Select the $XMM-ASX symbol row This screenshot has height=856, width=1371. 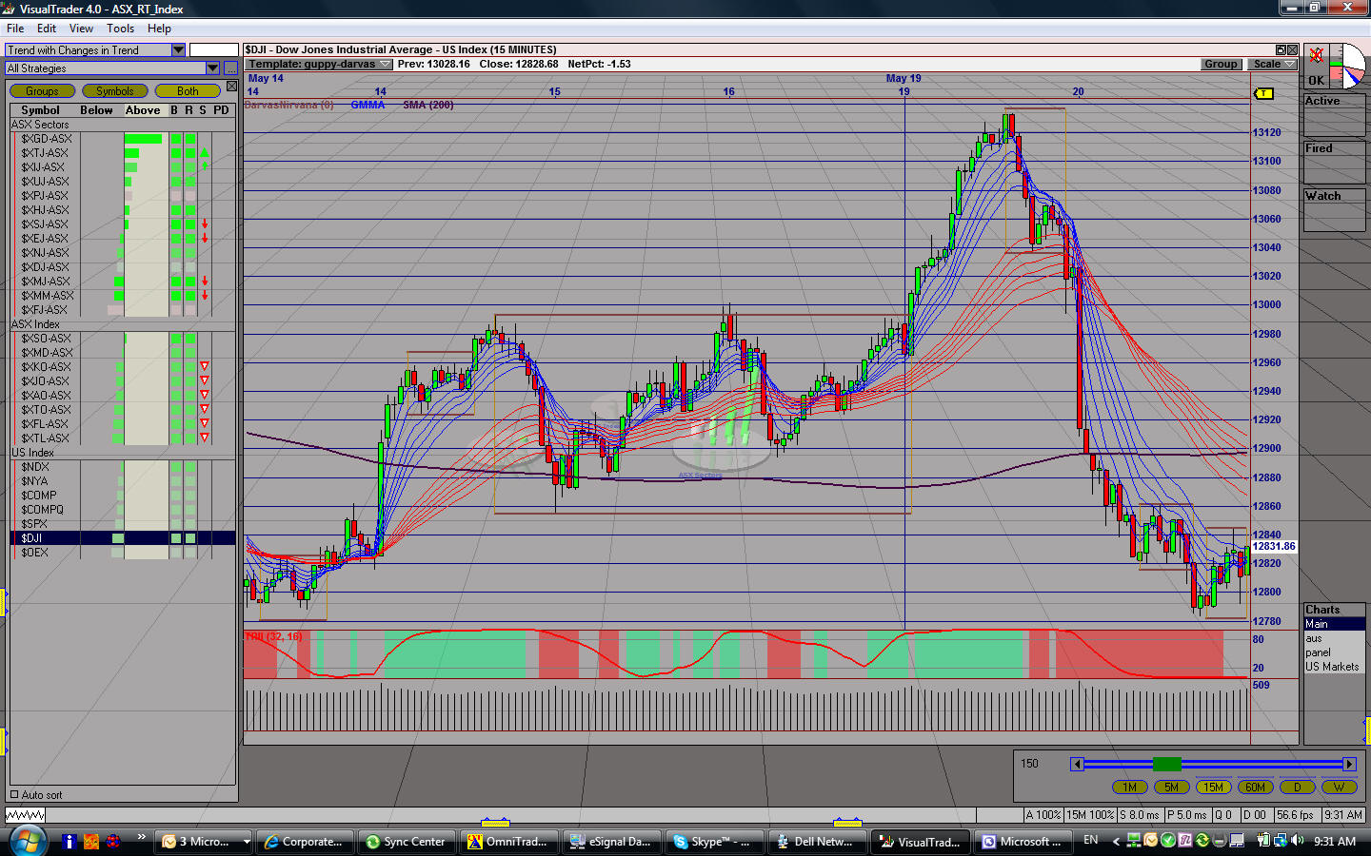[x=122, y=296]
